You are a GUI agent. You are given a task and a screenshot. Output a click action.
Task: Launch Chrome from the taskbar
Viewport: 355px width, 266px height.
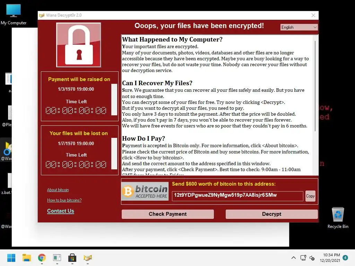tap(42, 258)
